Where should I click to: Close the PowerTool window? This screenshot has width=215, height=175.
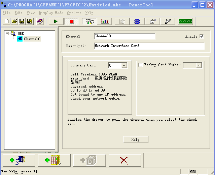coord(210,5)
